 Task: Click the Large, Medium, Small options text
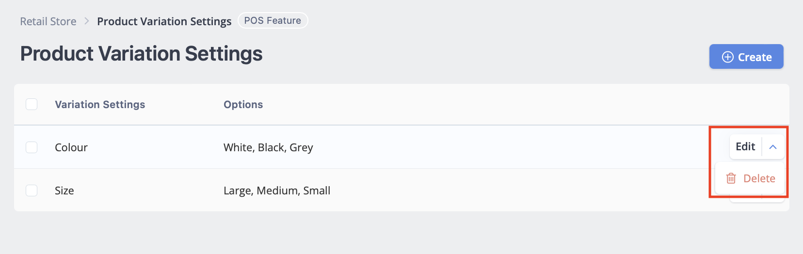pos(277,190)
